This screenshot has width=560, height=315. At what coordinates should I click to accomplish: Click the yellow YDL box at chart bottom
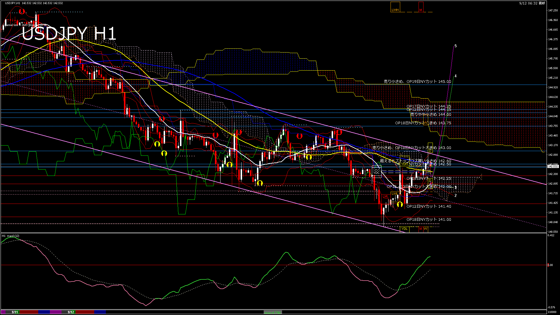pos(405,229)
